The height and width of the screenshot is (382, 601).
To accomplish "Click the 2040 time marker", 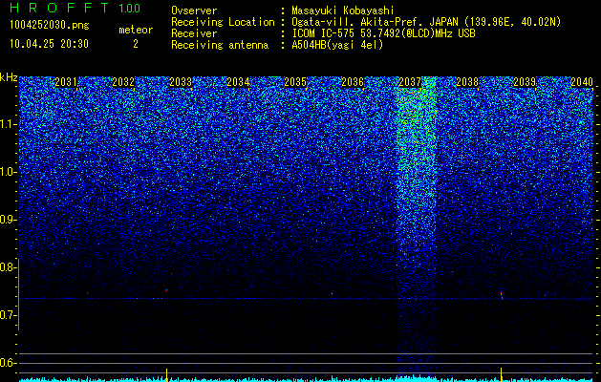I will click(x=582, y=82).
